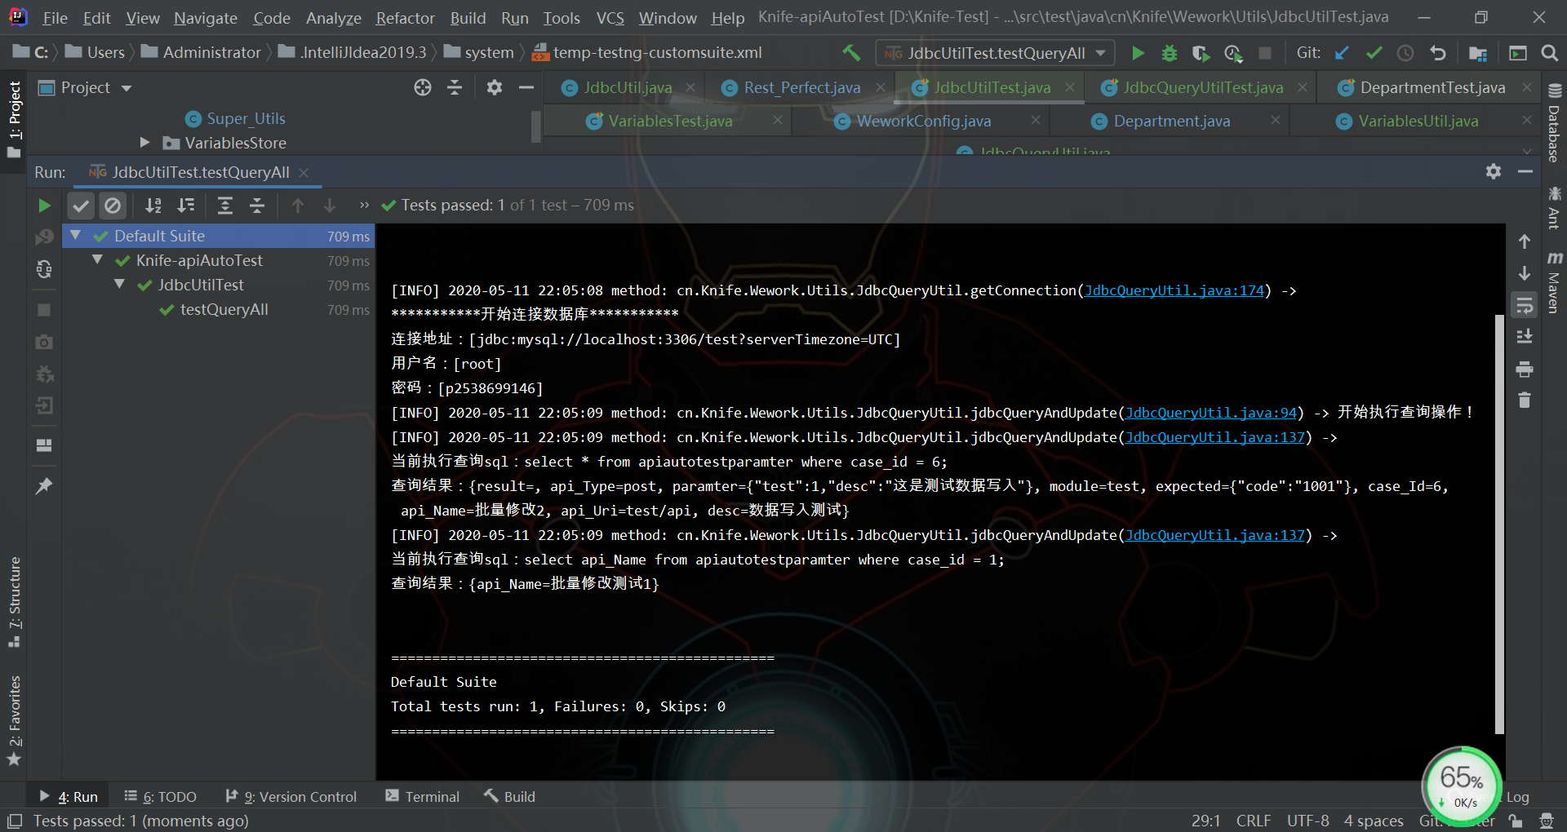Open Project panel gear settings
The height and width of the screenshot is (832, 1567).
494,87
